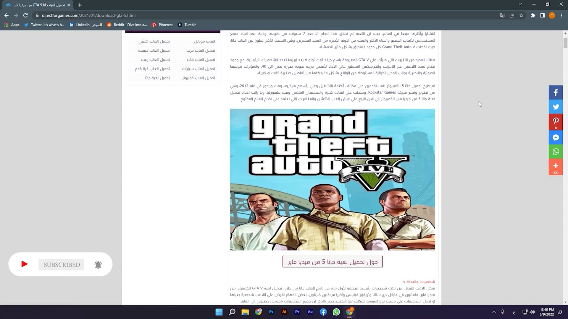This screenshot has width=568, height=319.
Task: Click page vertical scrollbar thumb
Action: click(x=565, y=43)
